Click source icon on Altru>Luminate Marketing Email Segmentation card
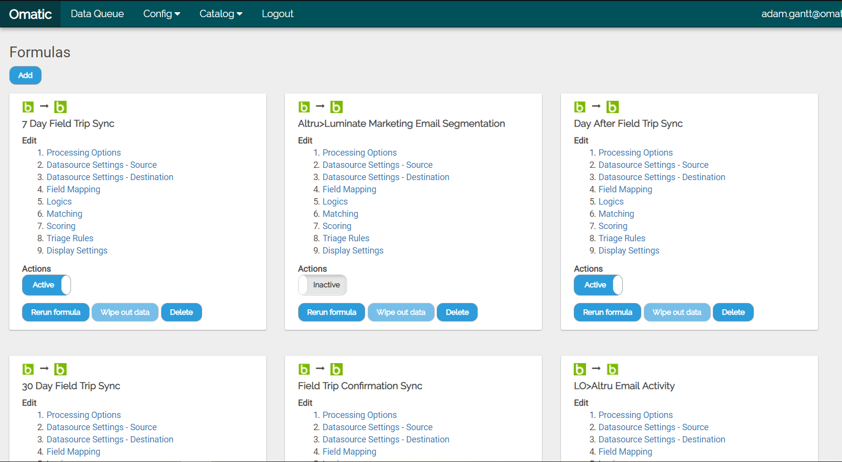 coord(304,107)
